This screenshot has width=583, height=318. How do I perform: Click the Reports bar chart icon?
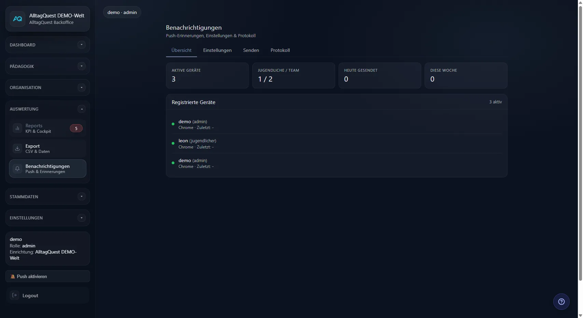coord(17,128)
